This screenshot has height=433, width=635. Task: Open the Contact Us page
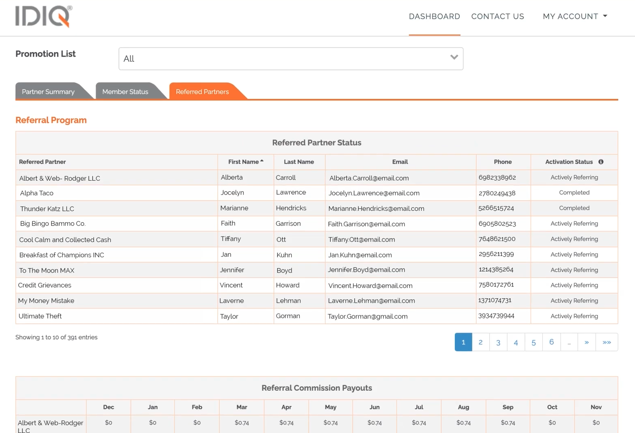tap(498, 16)
